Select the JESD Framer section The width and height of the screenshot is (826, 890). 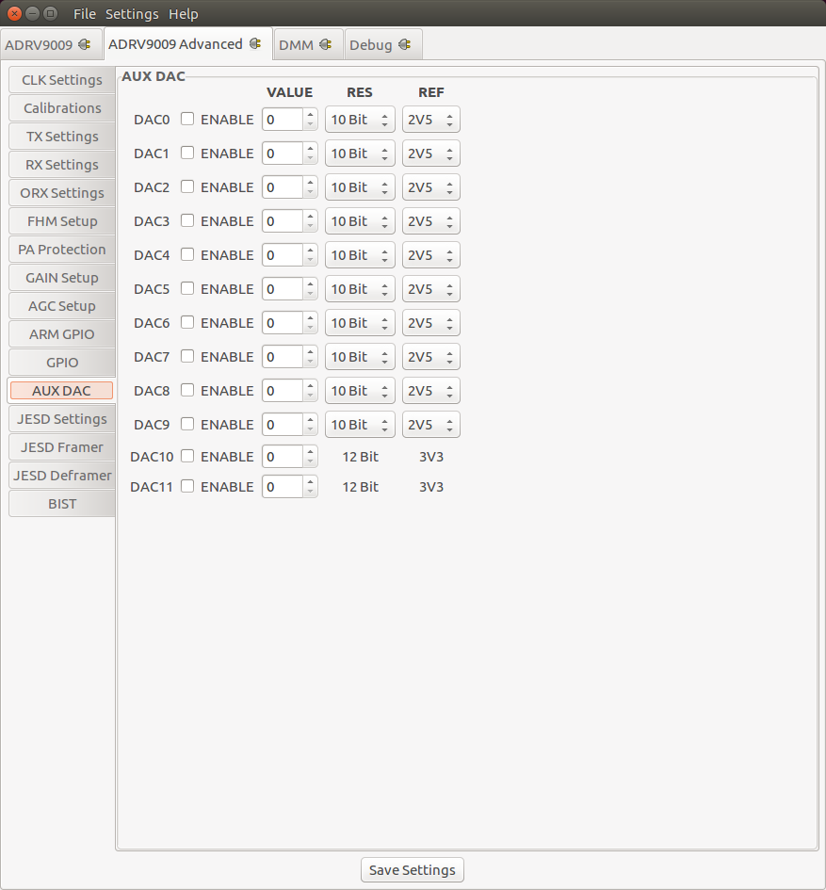click(x=61, y=447)
